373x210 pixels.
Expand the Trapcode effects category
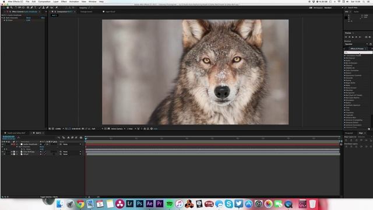pos(344,116)
